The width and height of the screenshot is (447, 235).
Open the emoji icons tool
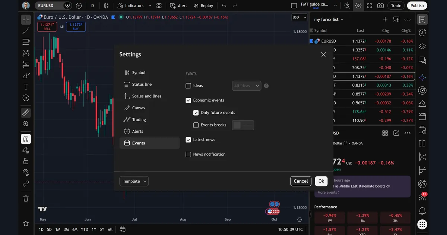(x=26, y=98)
